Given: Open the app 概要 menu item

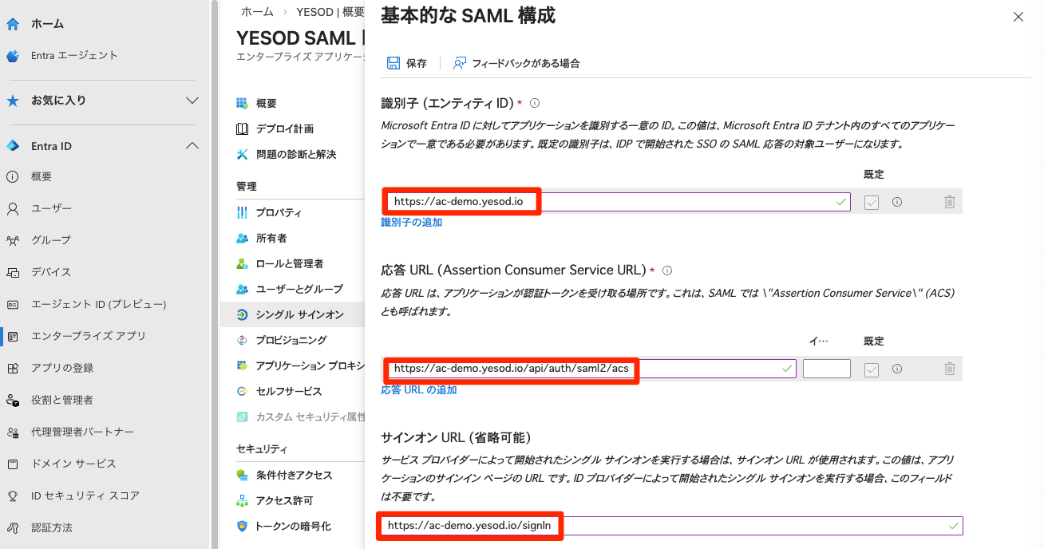Looking at the screenshot, I should pos(267,104).
